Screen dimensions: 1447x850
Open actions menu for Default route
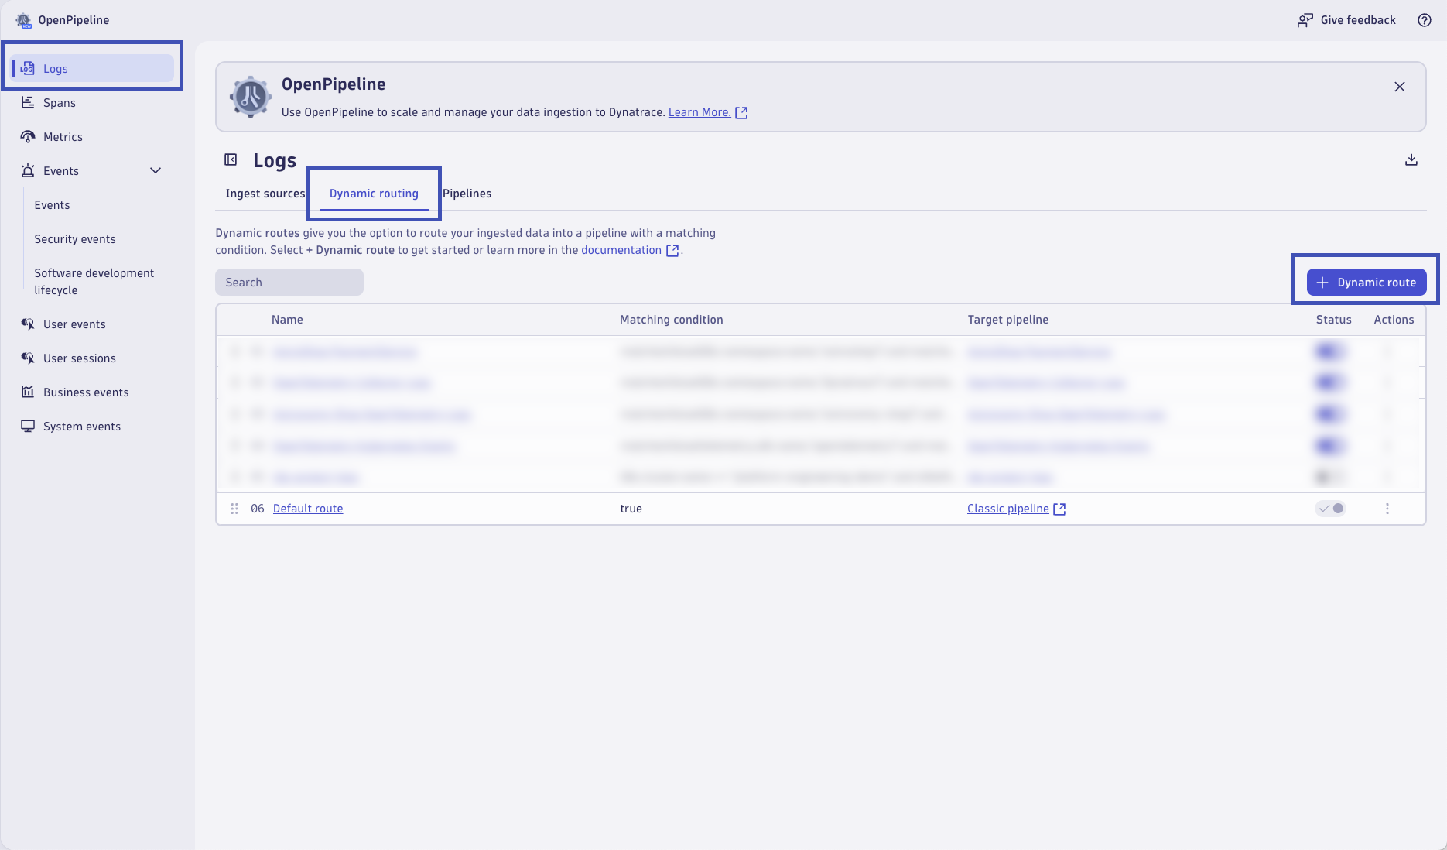tap(1387, 509)
